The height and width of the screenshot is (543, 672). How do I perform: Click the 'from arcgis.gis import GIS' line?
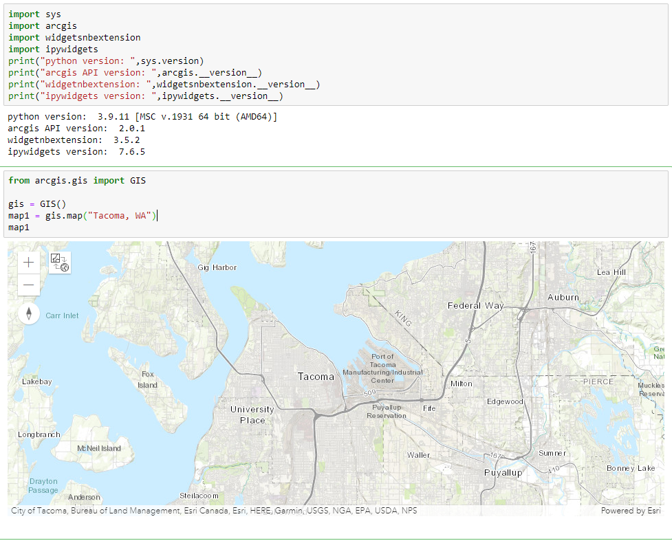tap(77, 181)
